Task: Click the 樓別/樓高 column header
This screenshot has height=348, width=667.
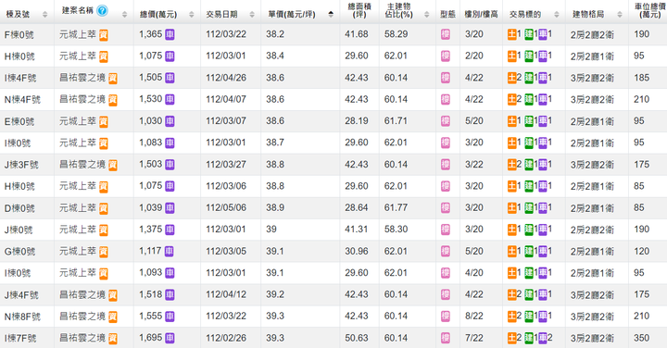Action: pos(481,15)
